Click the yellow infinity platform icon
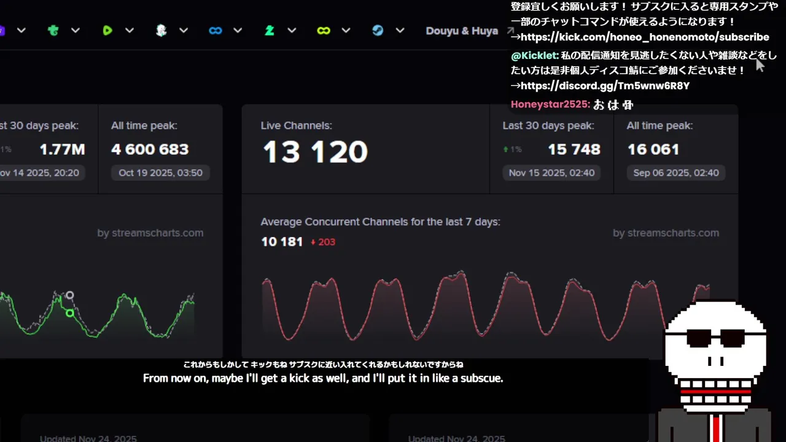 324,31
